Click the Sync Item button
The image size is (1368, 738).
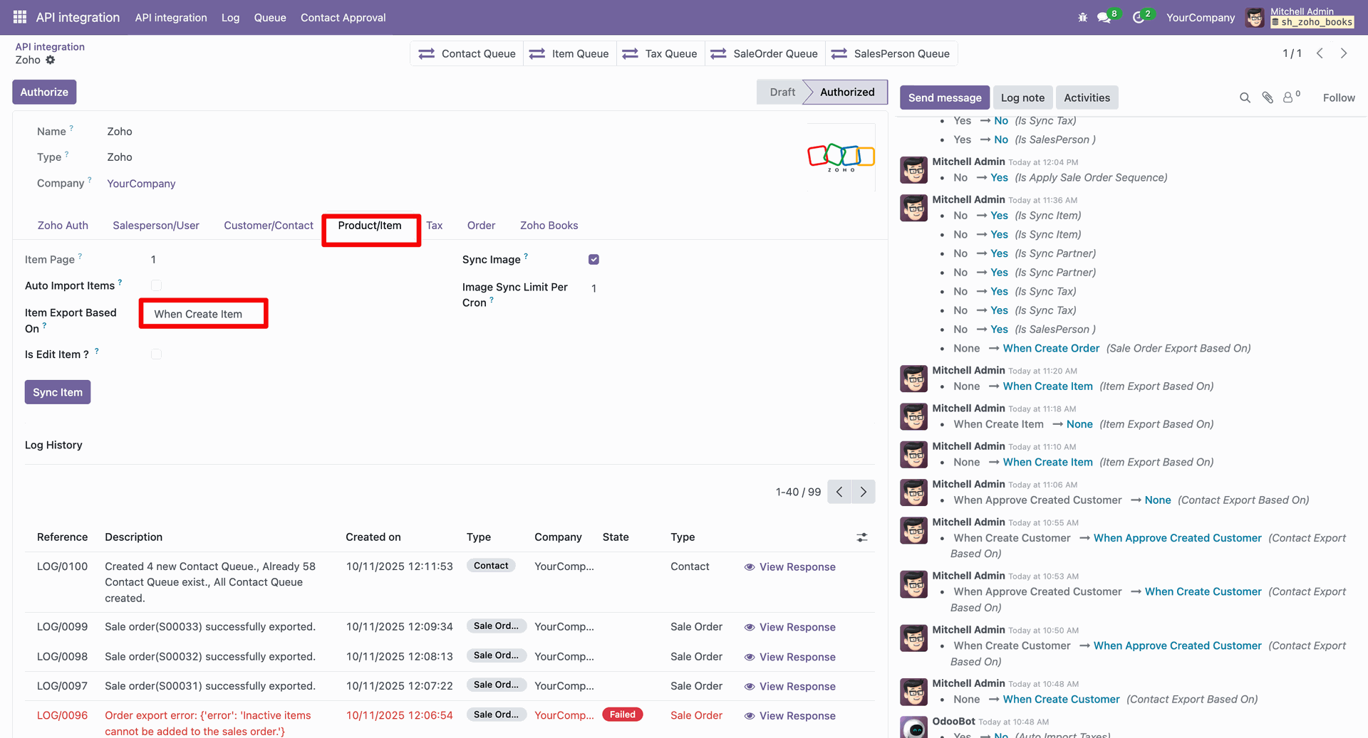coord(58,392)
